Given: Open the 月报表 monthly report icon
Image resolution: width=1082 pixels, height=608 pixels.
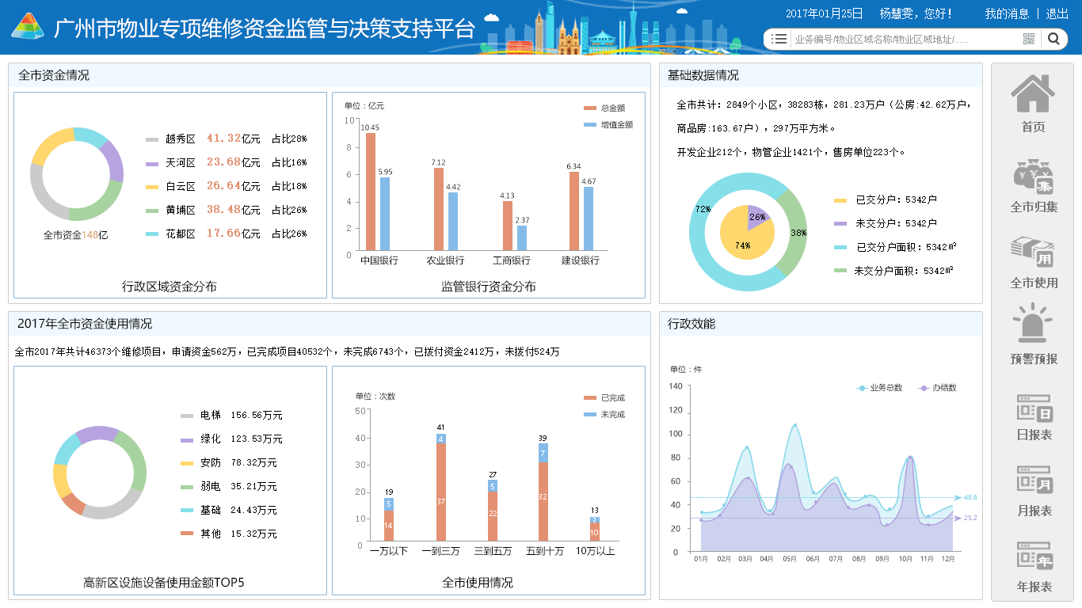Looking at the screenshot, I should [1034, 479].
